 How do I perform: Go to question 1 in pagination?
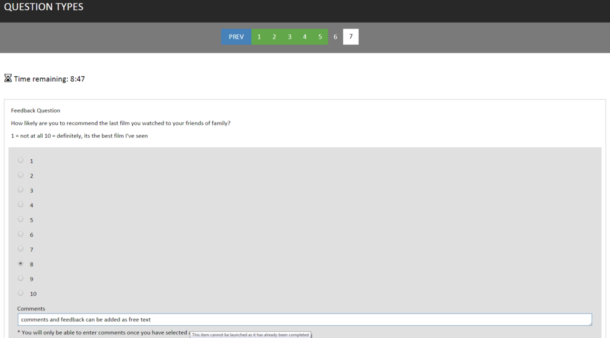(259, 37)
